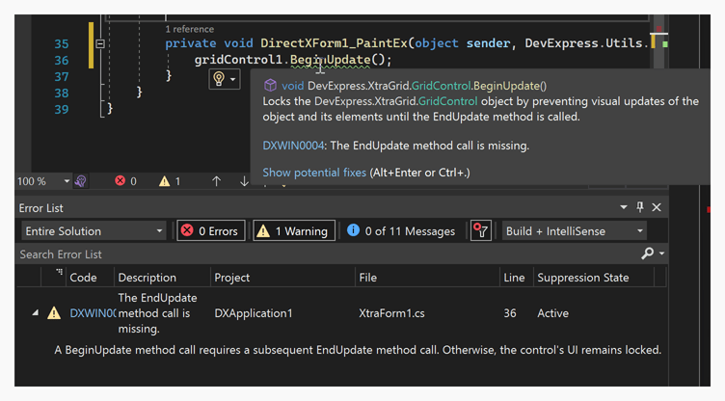The image size is (725, 401).
Task: Click the clear filter funnel icon
Action: (481, 230)
